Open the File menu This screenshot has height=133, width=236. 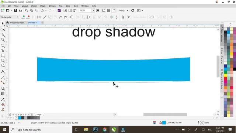click(x=3, y=6)
